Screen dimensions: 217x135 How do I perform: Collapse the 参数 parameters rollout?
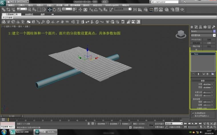(203, 81)
